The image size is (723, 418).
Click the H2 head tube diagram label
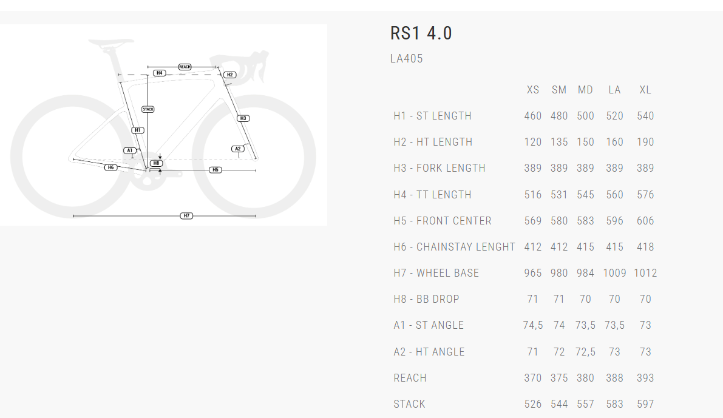(229, 75)
